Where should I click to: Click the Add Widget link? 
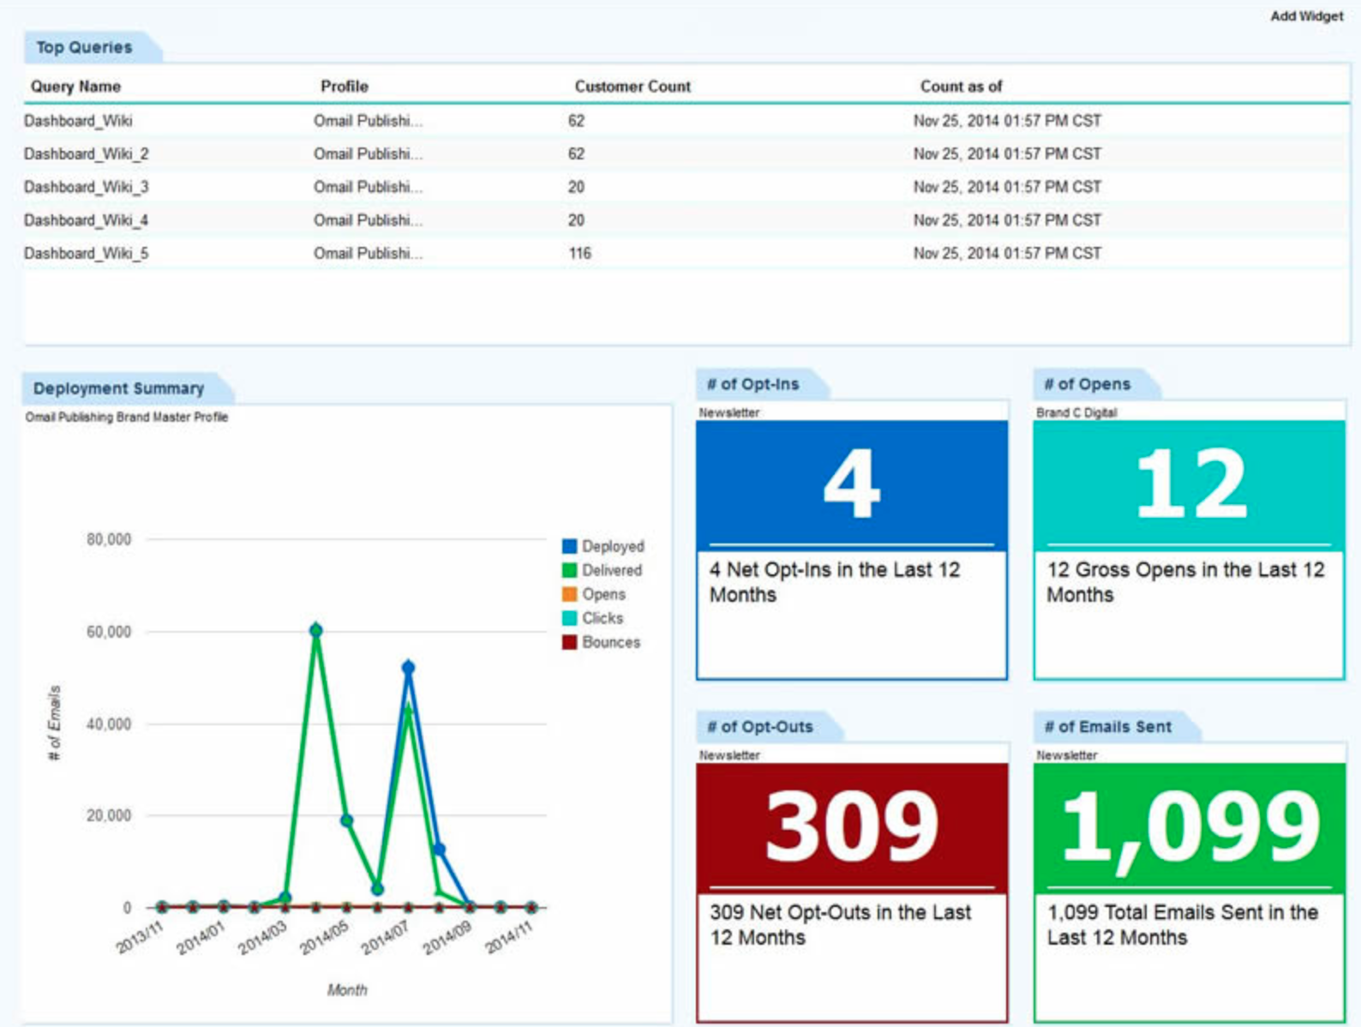pyautogui.click(x=1305, y=16)
